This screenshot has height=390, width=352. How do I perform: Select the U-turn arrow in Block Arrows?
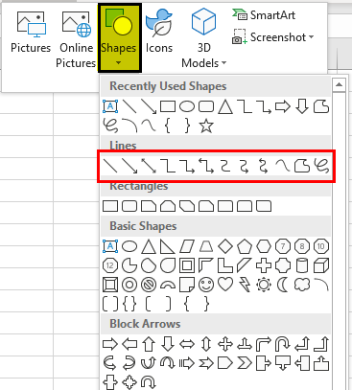pos(283,344)
